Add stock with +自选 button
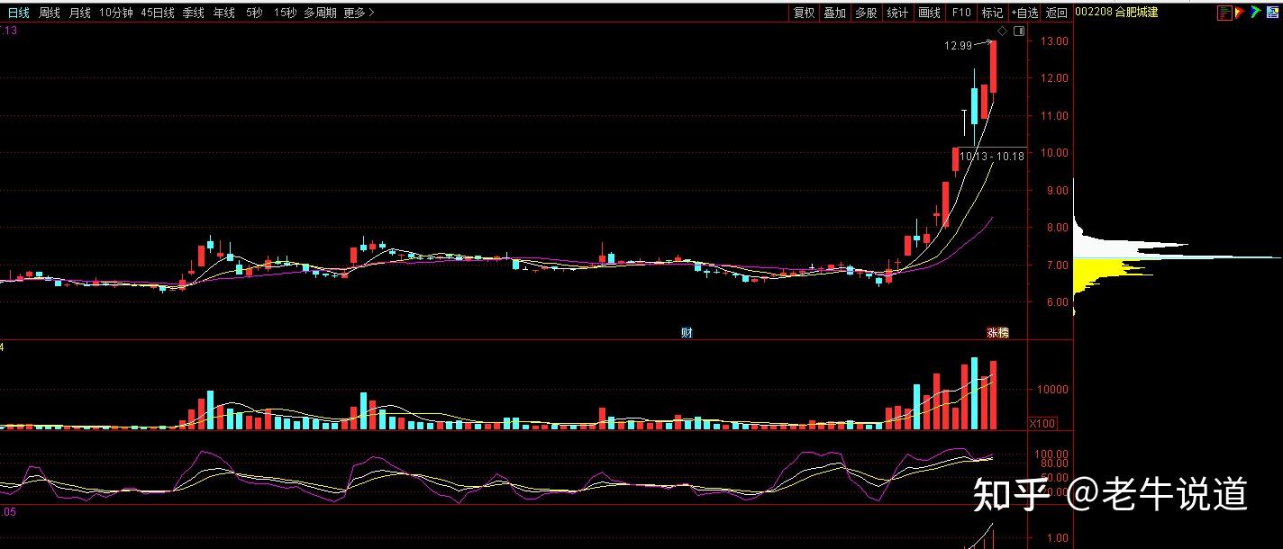 [x=1025, y=13]
